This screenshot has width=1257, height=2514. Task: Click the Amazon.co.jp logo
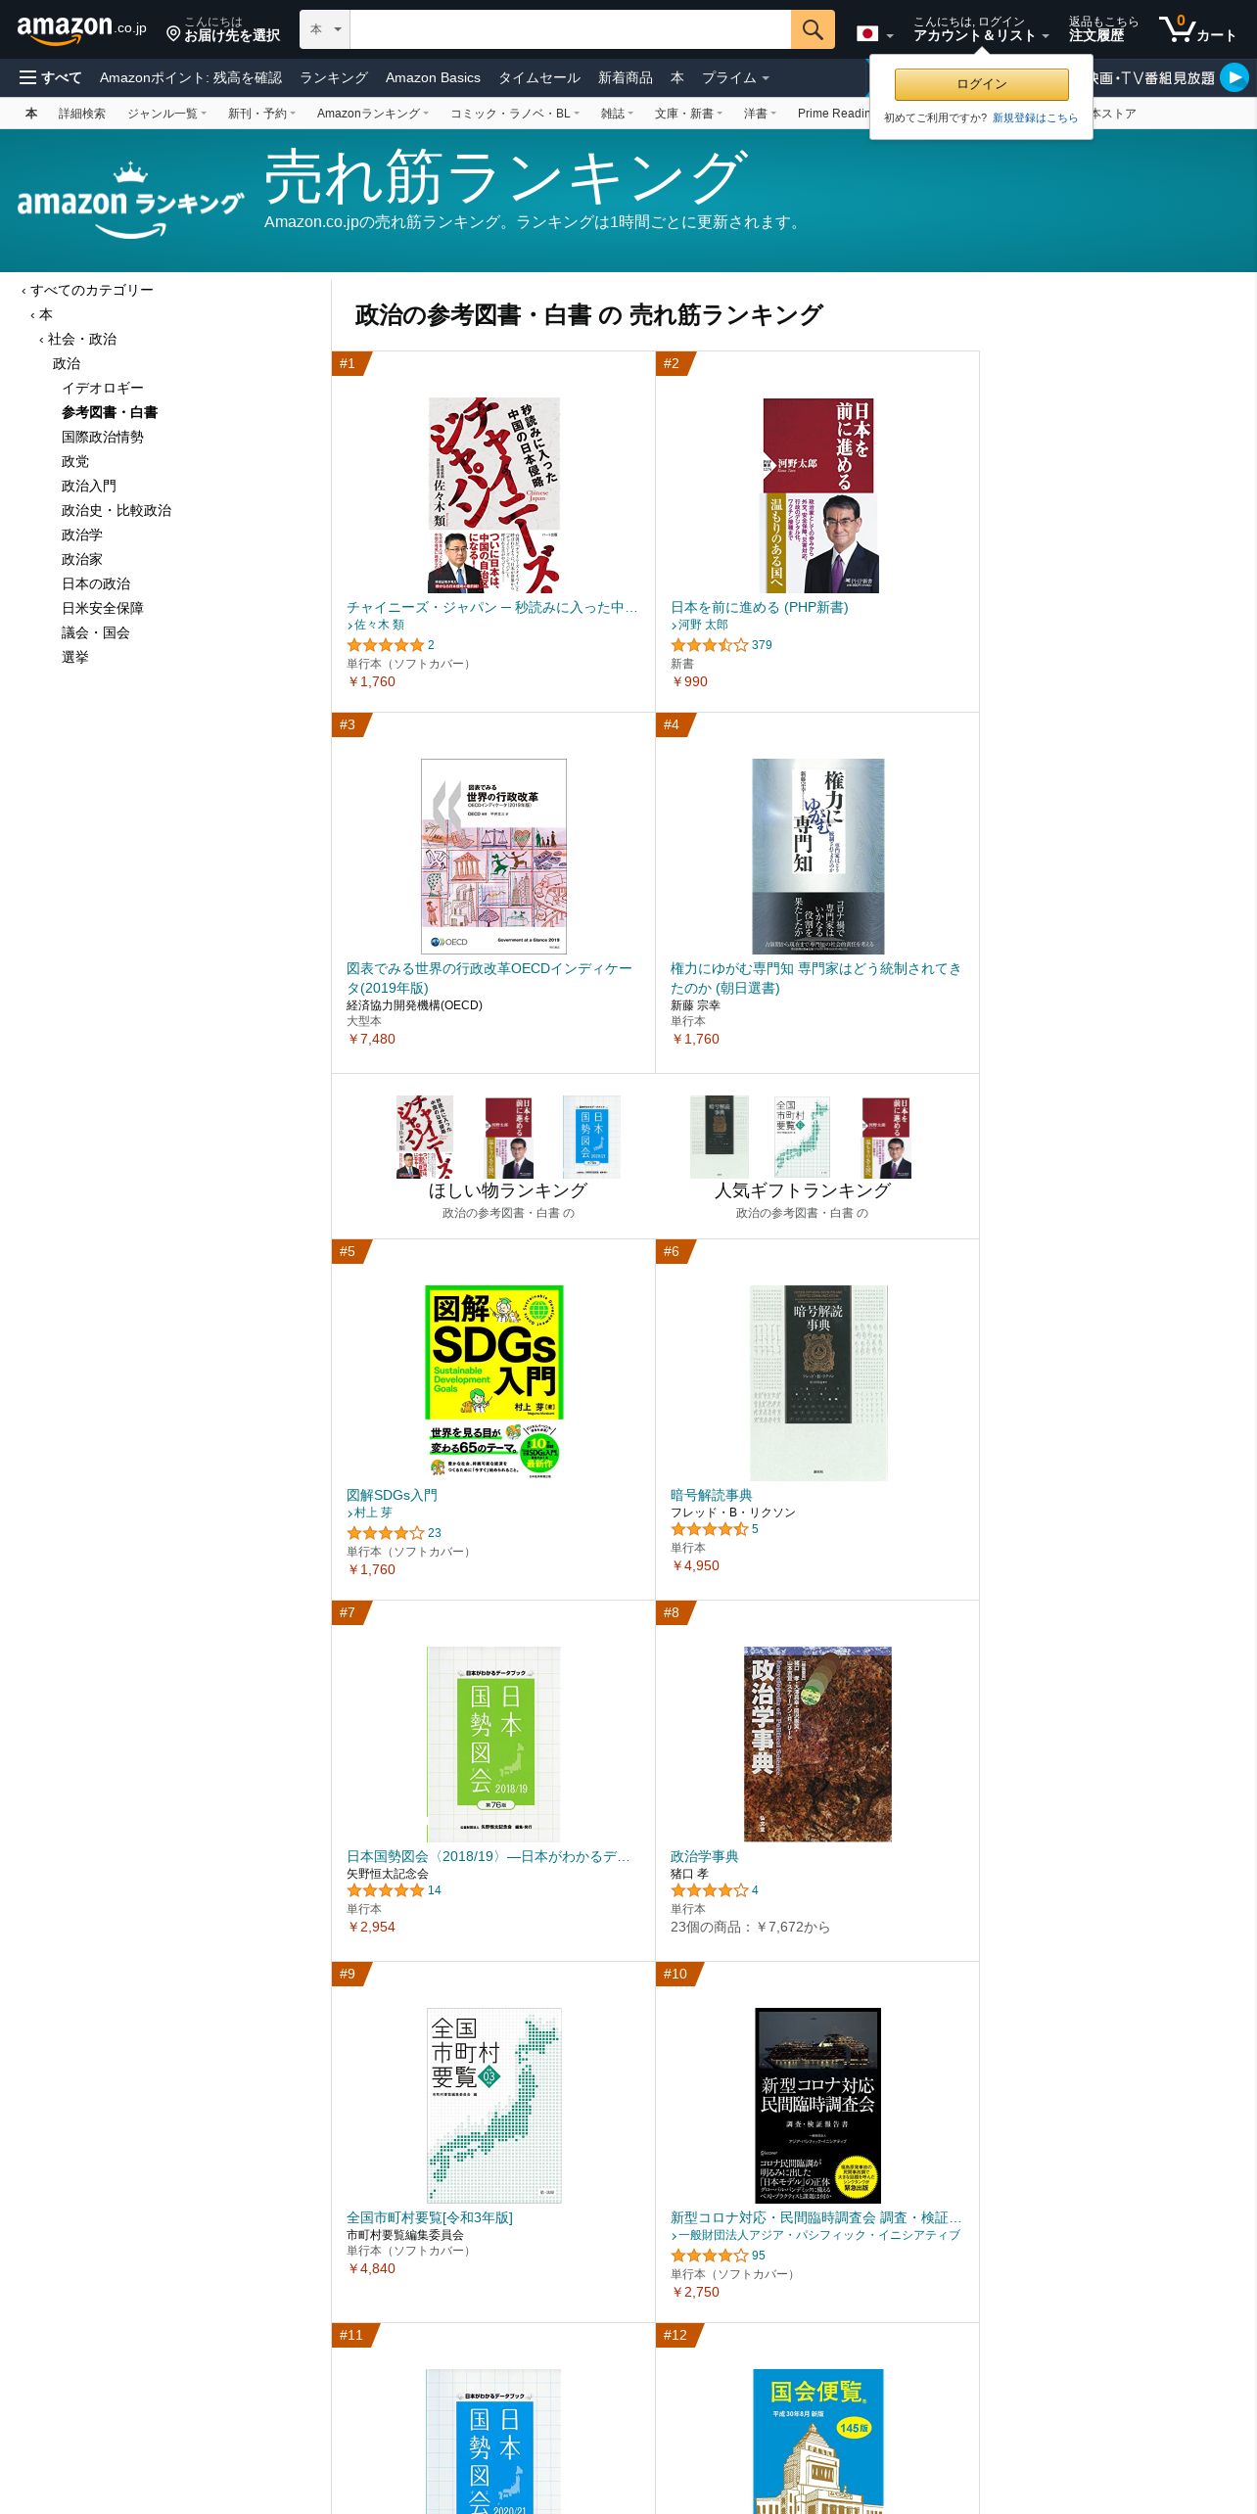[81, 29]
